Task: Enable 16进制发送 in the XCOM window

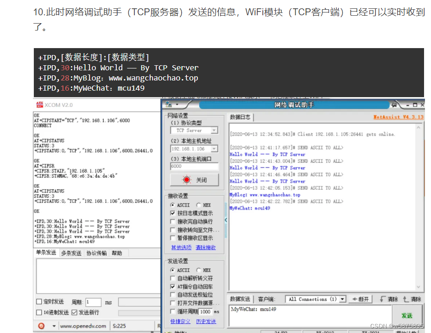Action: coord(39,313)
